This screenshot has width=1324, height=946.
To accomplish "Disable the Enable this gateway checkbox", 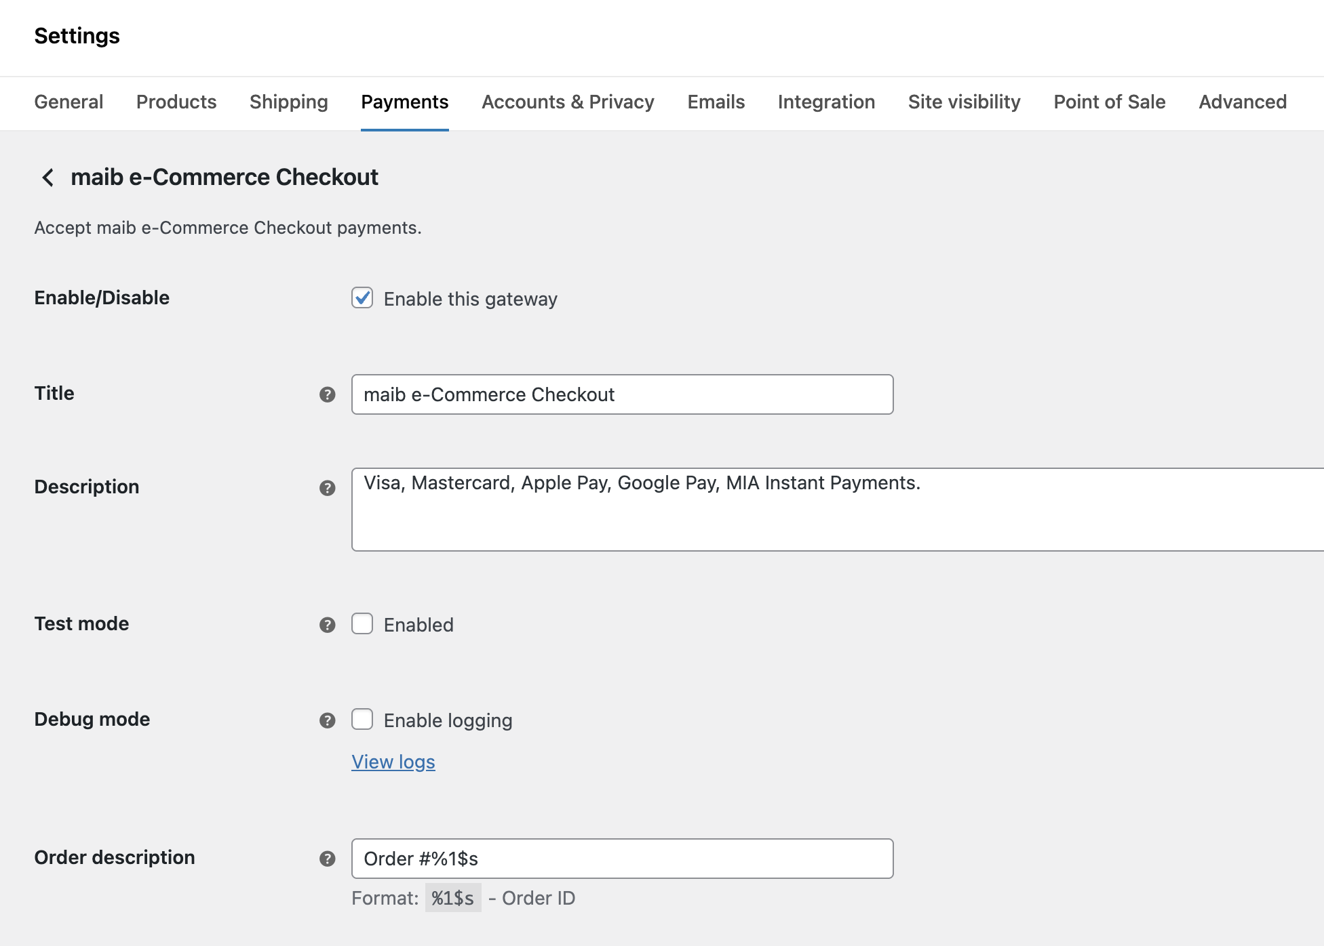I will coord(362,298).
